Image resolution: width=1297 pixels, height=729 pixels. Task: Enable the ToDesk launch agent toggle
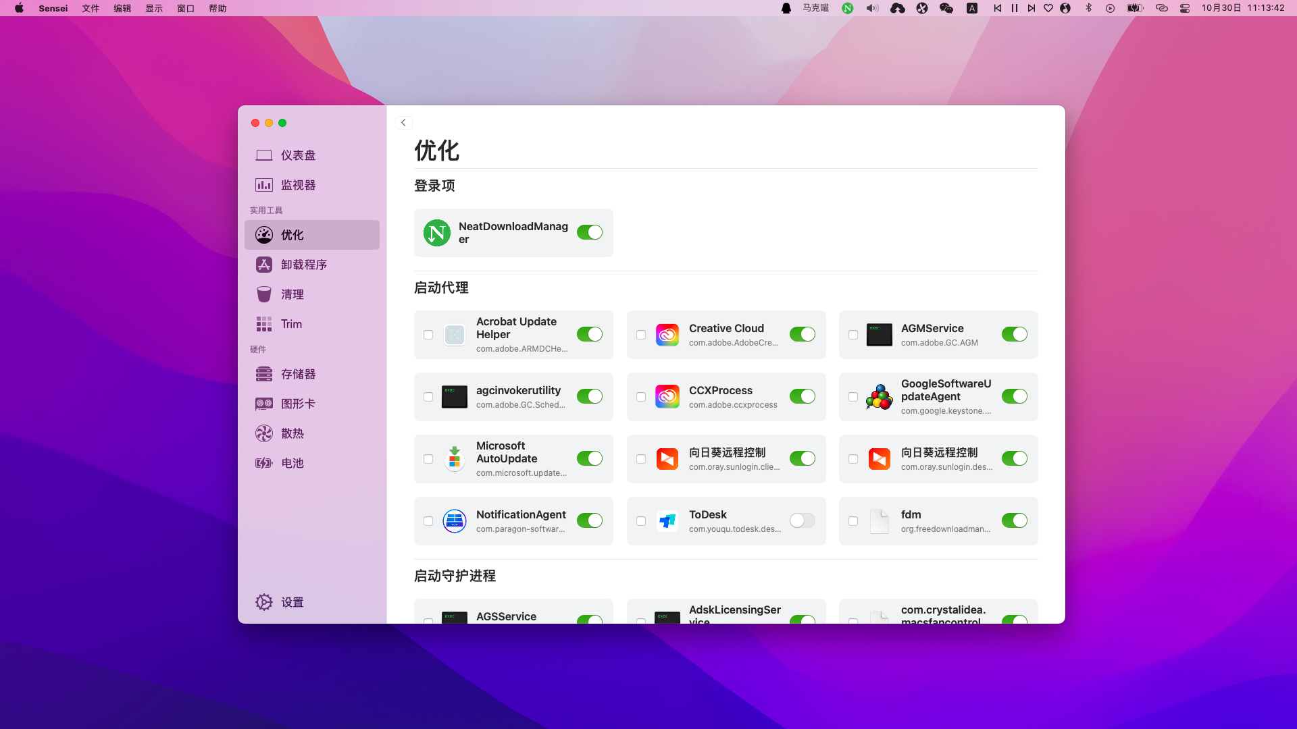802,520
